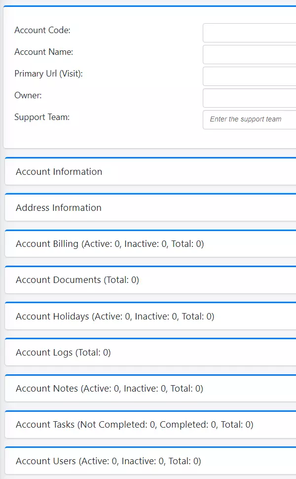Expand the Account Billing section

(150, 243)
